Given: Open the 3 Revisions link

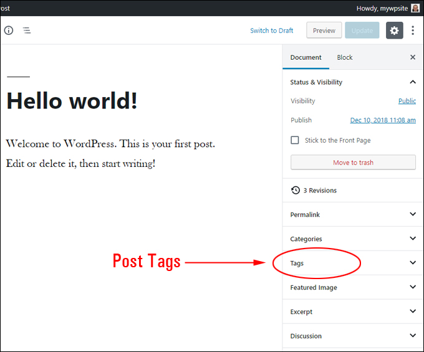Looking at the screenshot, I should click(x=320, y=191).
